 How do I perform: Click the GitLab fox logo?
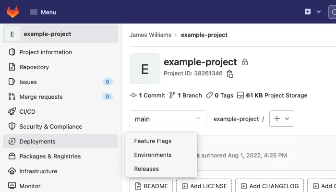[12, 12]
